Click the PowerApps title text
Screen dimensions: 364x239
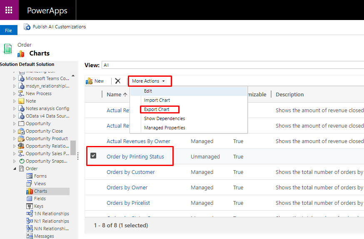tap(47, 10)
